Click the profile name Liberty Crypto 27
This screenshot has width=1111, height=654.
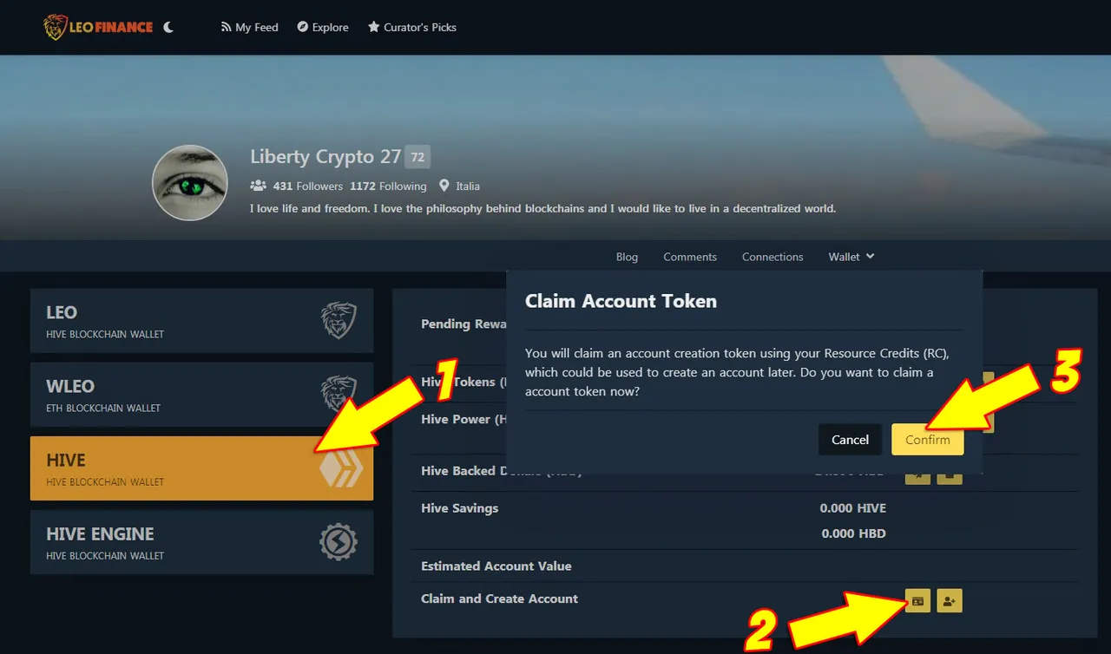[325, 157]
